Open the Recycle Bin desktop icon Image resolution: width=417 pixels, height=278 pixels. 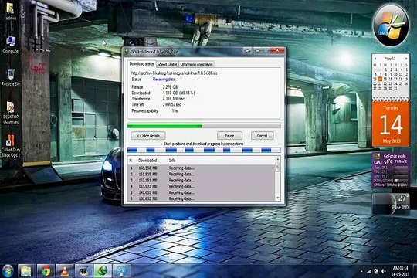pyautogui.click(x=11, y=77)
